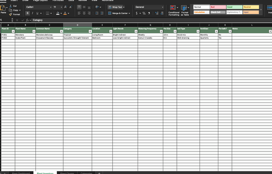Align text to middle vertically
Viewport: 272px width, 174px height.
click(84, 7)
